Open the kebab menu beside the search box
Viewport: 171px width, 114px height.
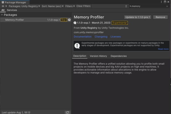point(126,6)
